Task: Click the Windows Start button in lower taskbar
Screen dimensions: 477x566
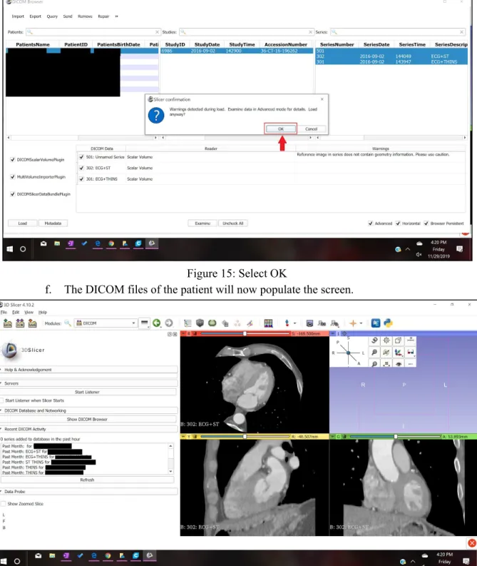Action: click(x=3, y=561)
